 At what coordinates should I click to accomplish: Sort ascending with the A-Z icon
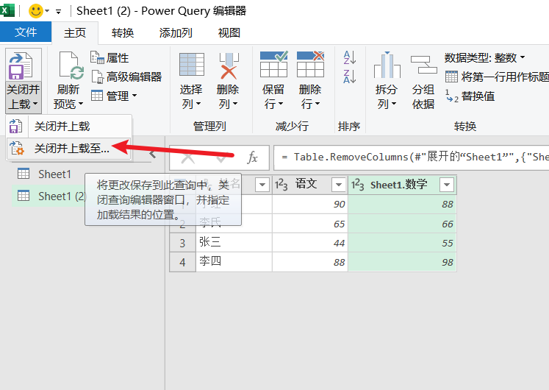(349, 57)
